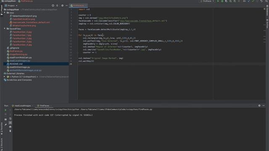Select readFromWebCam.py in the project tree
Screen dimensions: 269x151
click(21, 57)
